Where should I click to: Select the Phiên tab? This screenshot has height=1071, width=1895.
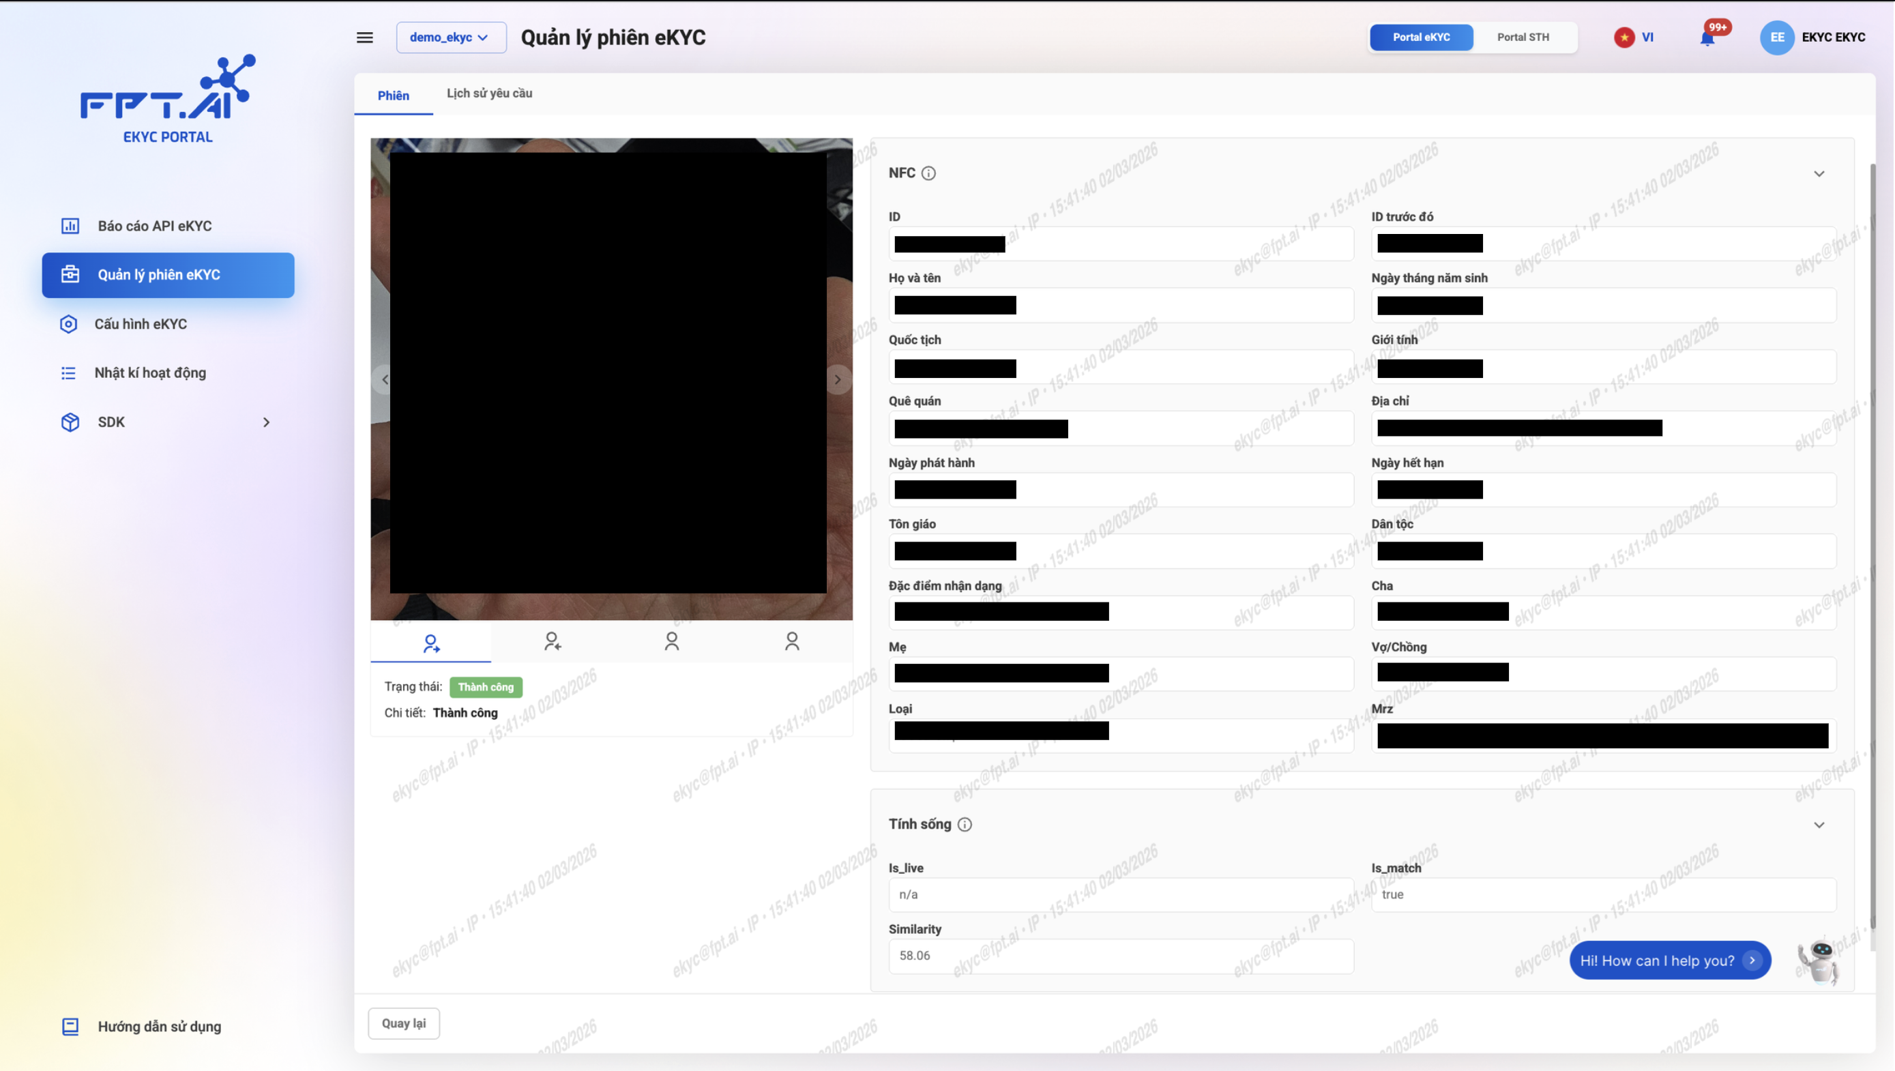(x=394, y=96)
